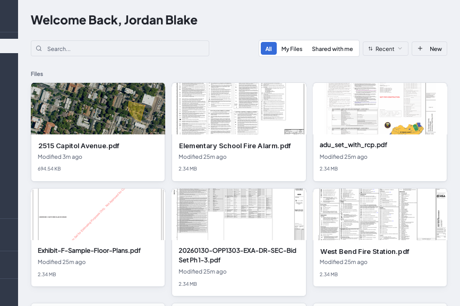Click the sort arrows icon beside Recent

370,49
